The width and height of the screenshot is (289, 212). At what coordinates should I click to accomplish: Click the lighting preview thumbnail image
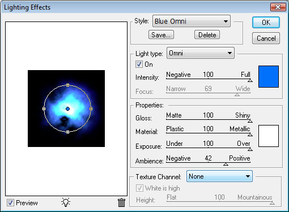66,109
